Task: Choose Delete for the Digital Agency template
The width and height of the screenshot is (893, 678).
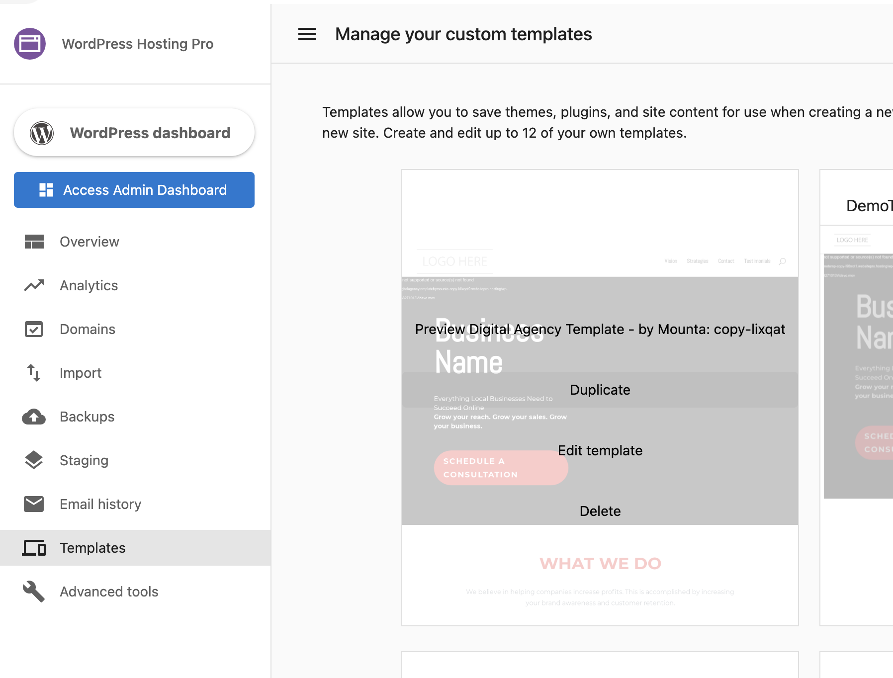Action: [x=600, y=511]
